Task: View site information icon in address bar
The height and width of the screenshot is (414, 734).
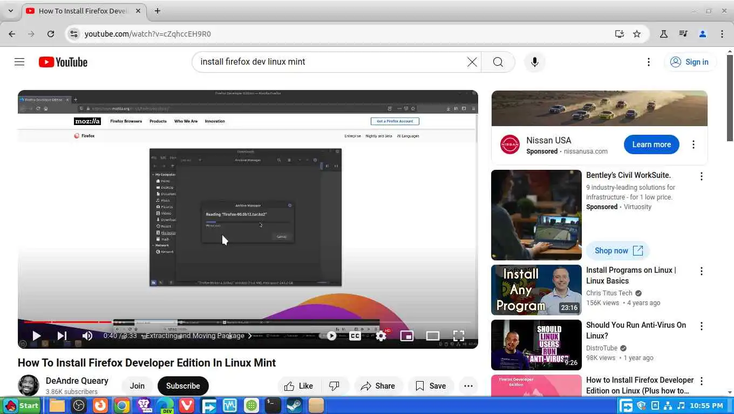Action: (x=74, y=34)
